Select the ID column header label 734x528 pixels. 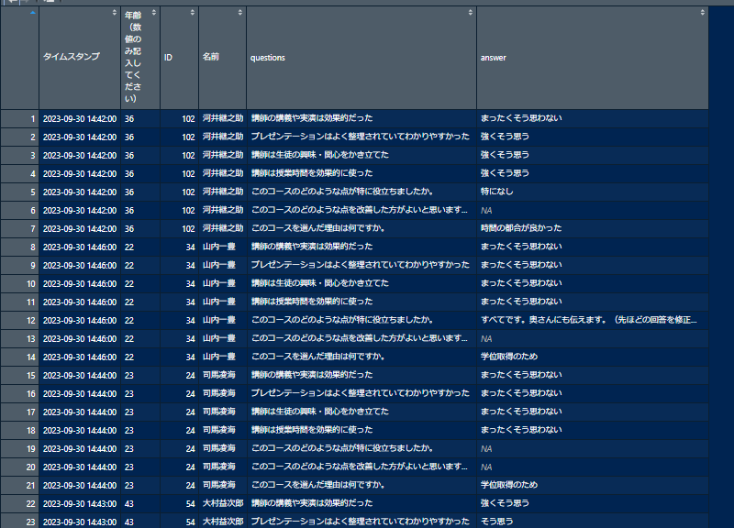point(168,58)
